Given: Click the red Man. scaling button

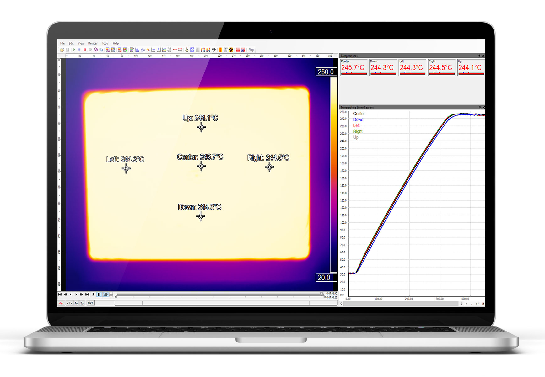Looking at the screenshot, I should click(61, 303).
